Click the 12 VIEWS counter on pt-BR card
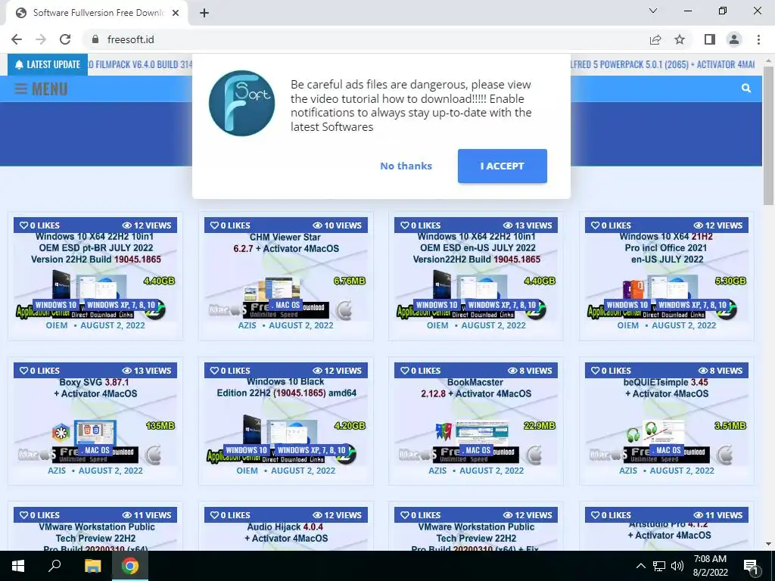Image resolution: width=775 pixels, height=581 pixels. pos(146,225)
